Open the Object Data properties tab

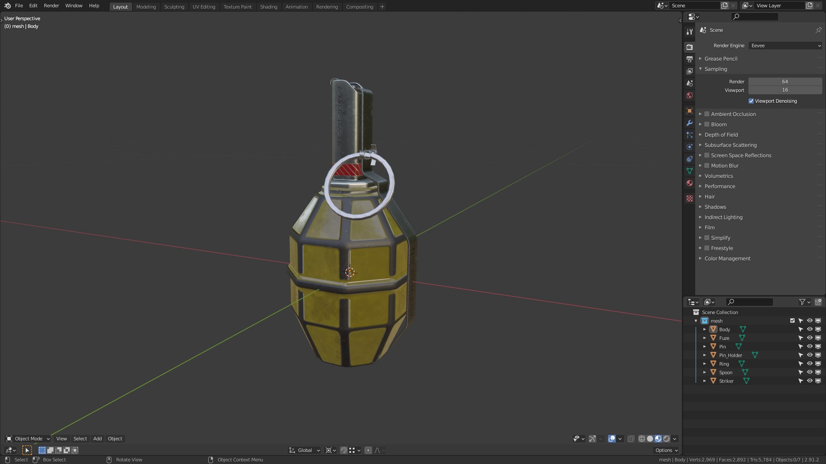tap(690, 171)
